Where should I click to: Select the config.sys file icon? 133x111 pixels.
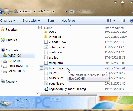[x=46, y=52]
